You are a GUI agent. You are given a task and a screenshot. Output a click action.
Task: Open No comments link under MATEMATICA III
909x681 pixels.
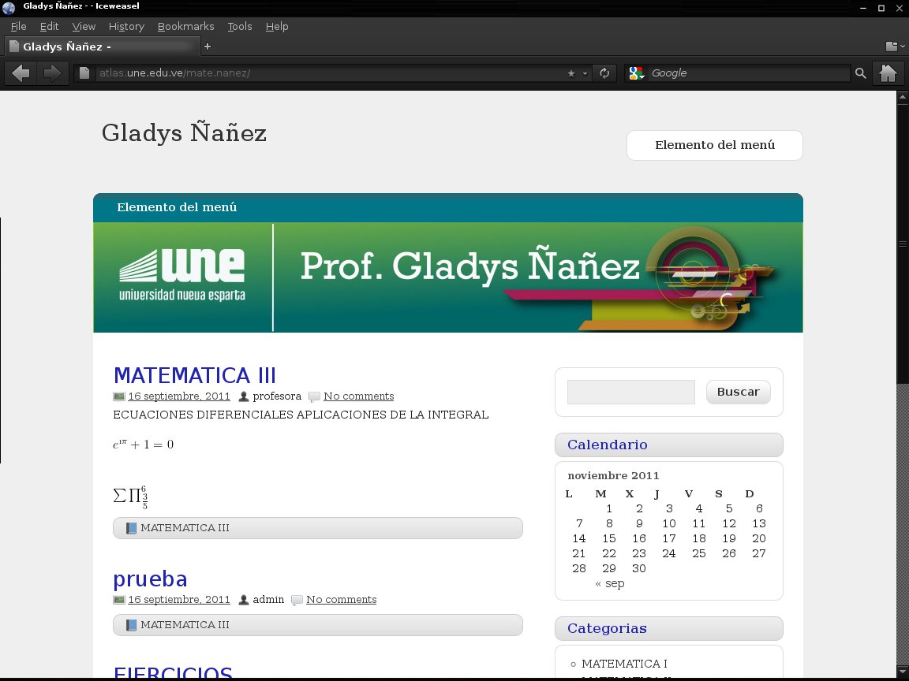click(x=359, y=396)
